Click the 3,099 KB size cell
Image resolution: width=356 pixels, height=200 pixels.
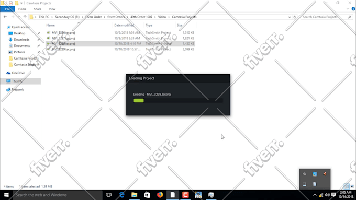click(x=188, y=49)
